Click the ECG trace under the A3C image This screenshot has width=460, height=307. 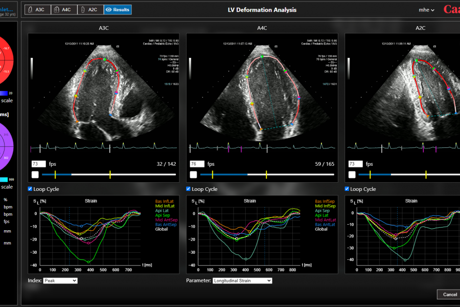coord(104,147)
